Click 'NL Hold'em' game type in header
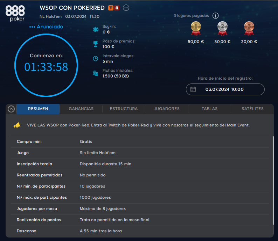 (50, 17)
